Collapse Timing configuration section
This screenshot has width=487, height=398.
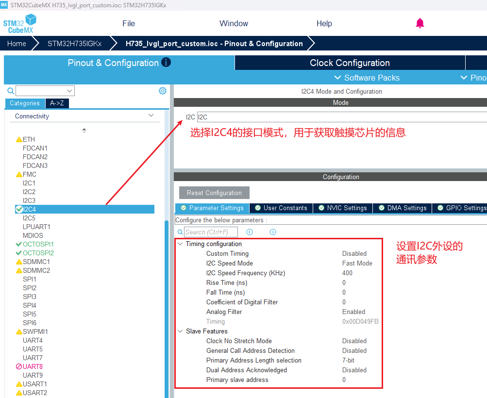click(x=180, y=244)
